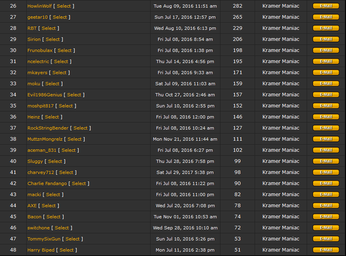The image size is (346, 256).
Task: Click join date Tue Nov 01, 2016 10:53 am
Action: tap(185, 217)
